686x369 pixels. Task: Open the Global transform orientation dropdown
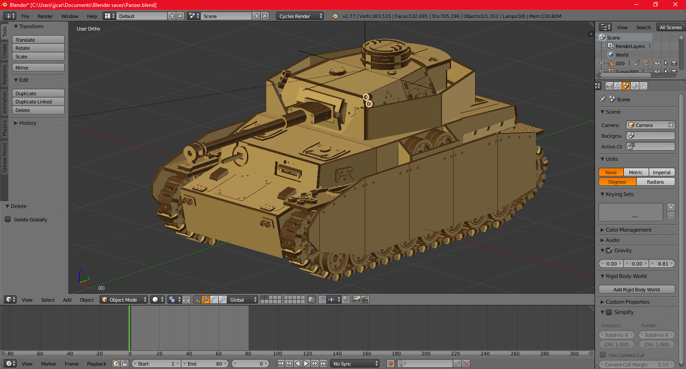point(243,299)
